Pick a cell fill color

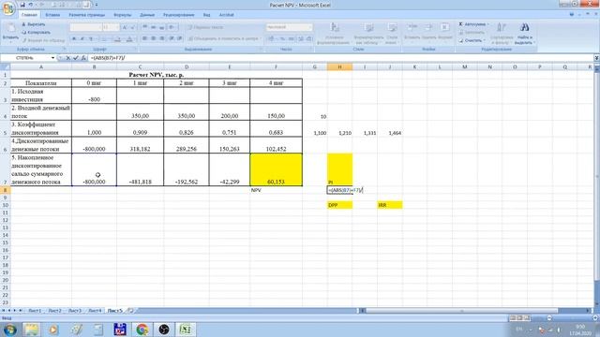[118, 39]
